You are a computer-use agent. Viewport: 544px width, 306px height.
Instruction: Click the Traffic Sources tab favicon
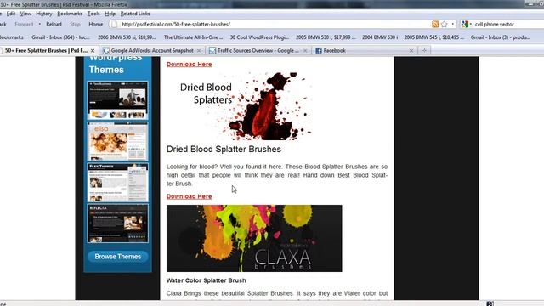click(x=212, y=51)
